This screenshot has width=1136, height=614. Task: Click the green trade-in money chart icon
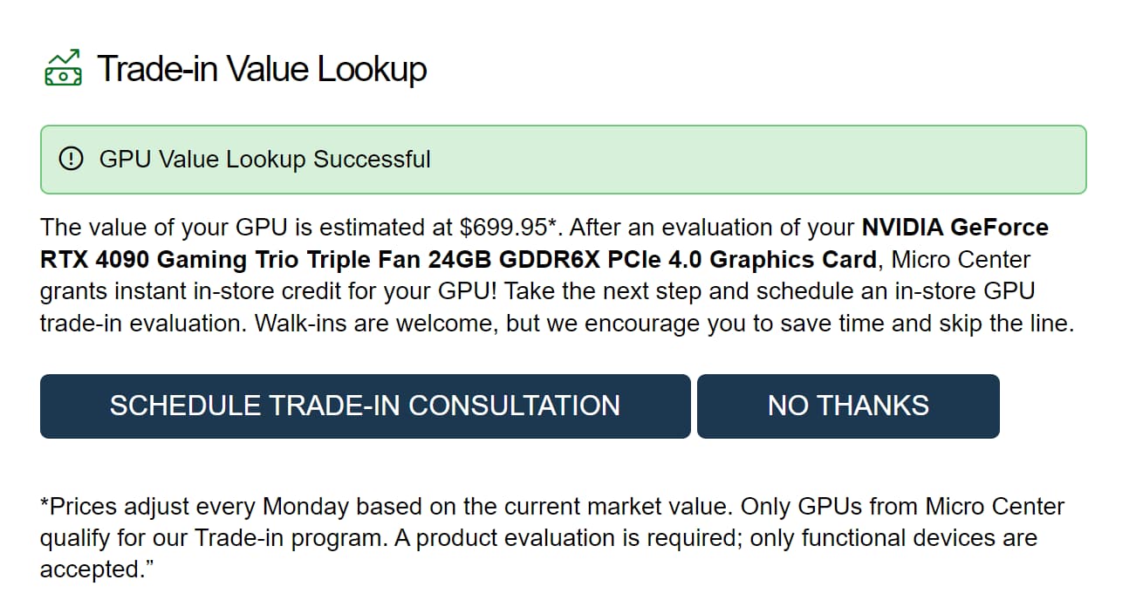point(63,68)
